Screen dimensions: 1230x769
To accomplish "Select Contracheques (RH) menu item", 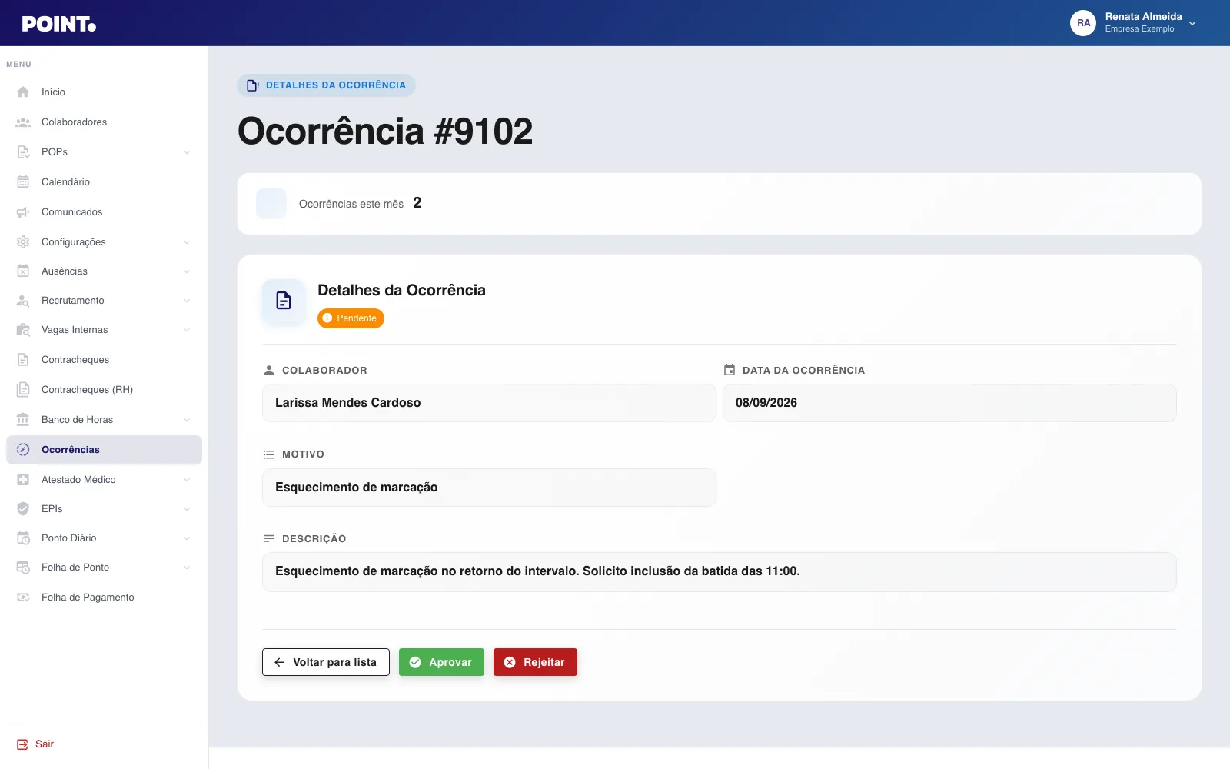I will pos(104,390).
